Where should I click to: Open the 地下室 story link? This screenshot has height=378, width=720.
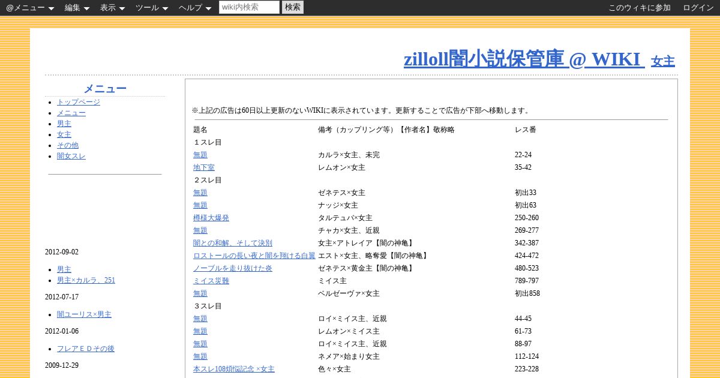(204, 167)
